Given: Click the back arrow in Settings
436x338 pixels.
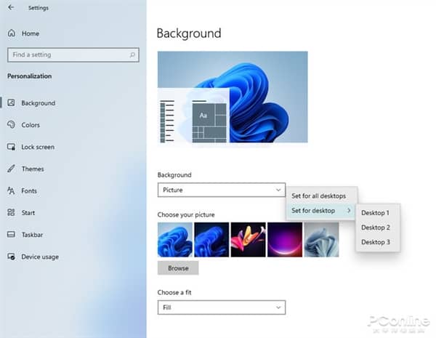Looking at the screenshot, I should (x=11, y=8).
